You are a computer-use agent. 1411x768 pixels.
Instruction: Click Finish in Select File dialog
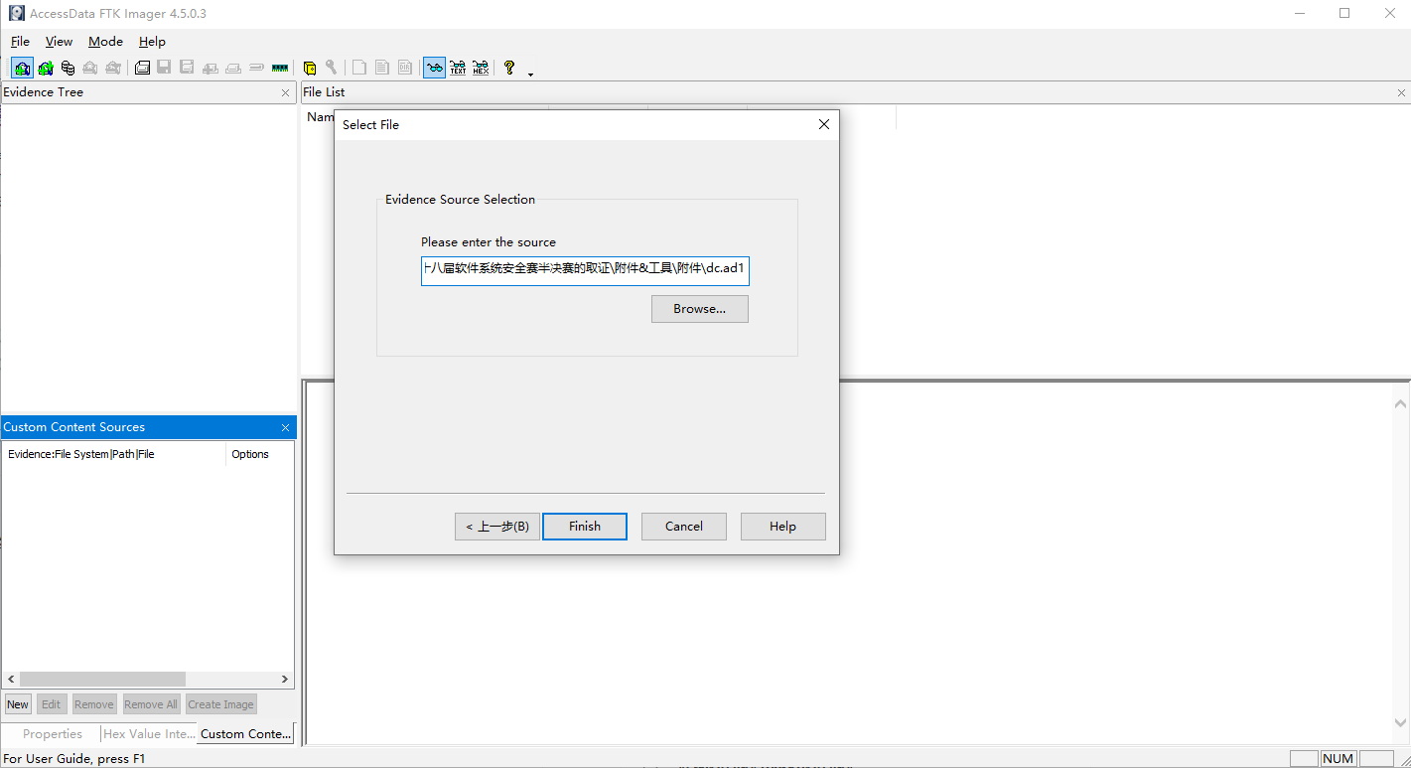[x=585, y=527]
